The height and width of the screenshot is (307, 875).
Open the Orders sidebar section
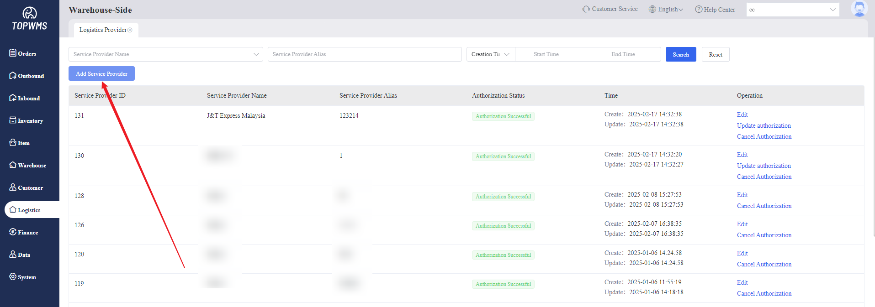[x=23, y=53]
